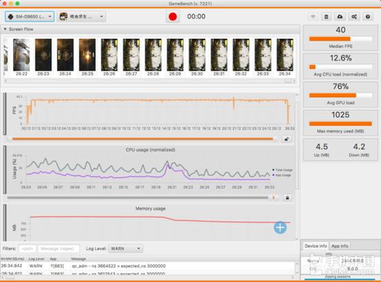Switch to the App info tab
Image resolution: width=381 pixels, height=282 pixels.
pos(339,246)
